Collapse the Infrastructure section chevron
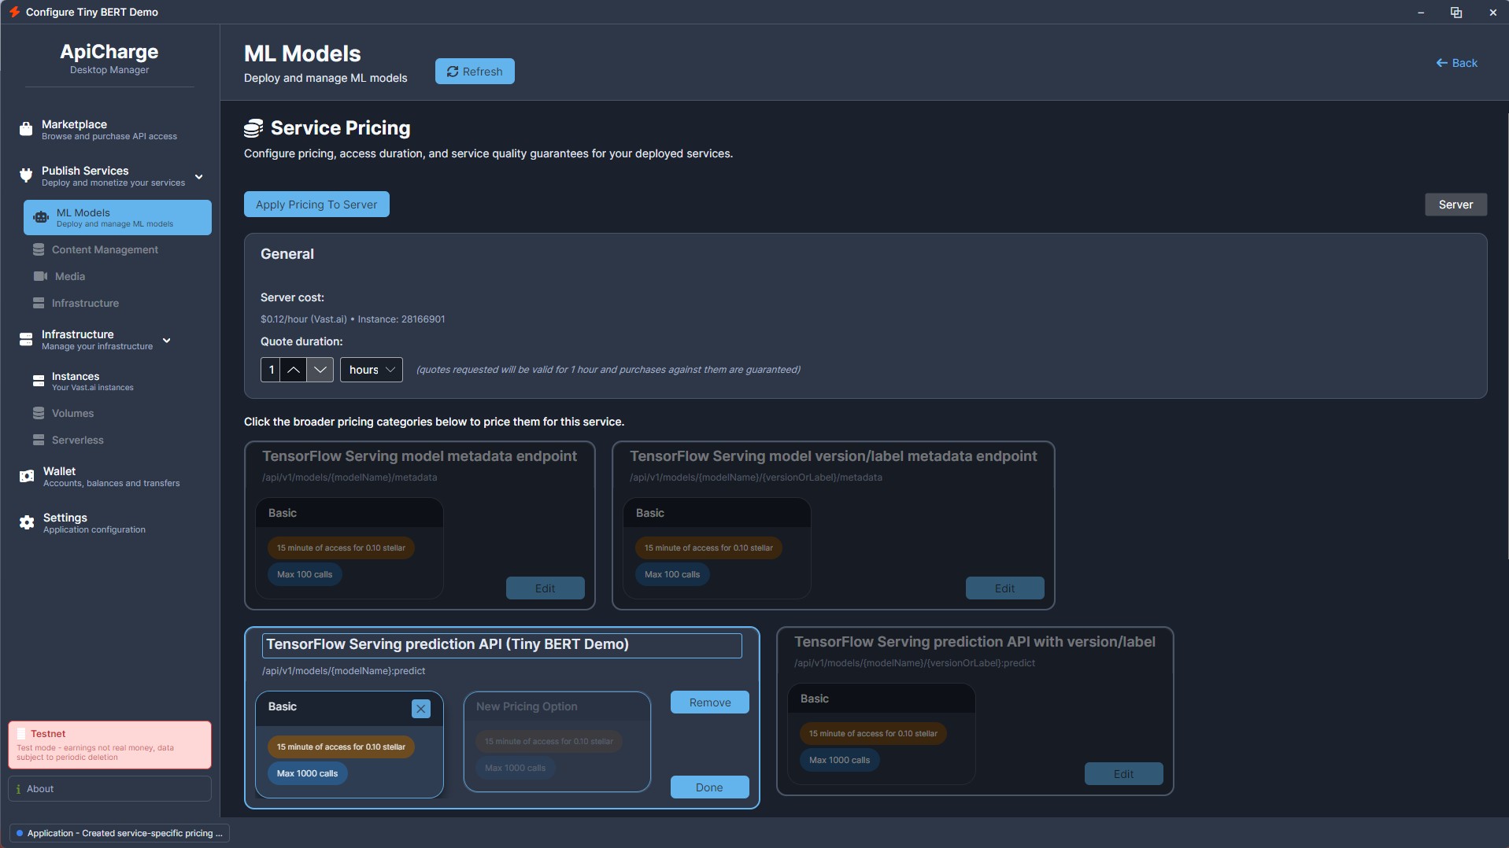Viewport: 1509px width, 848px height. [167, 340]
